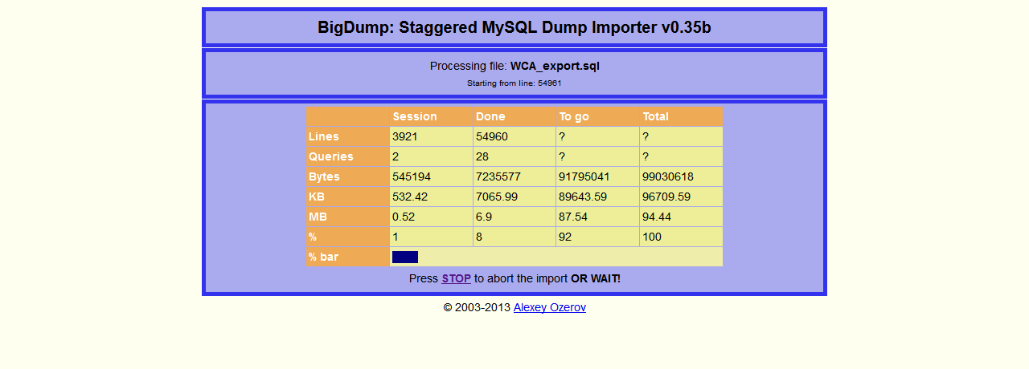Click the dark blue progress bar
This screenshot has width=1029, height=369.
405,257
